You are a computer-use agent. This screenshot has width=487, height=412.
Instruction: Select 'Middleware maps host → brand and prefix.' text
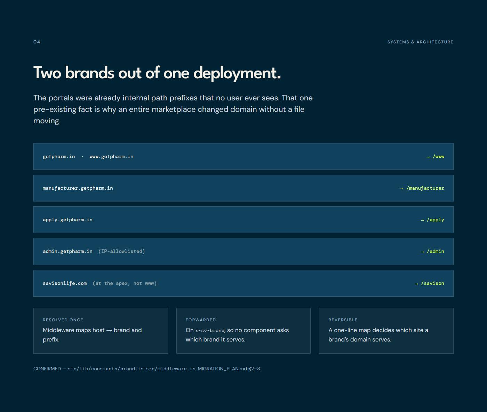pyautogui.click(x=92, y=335)
